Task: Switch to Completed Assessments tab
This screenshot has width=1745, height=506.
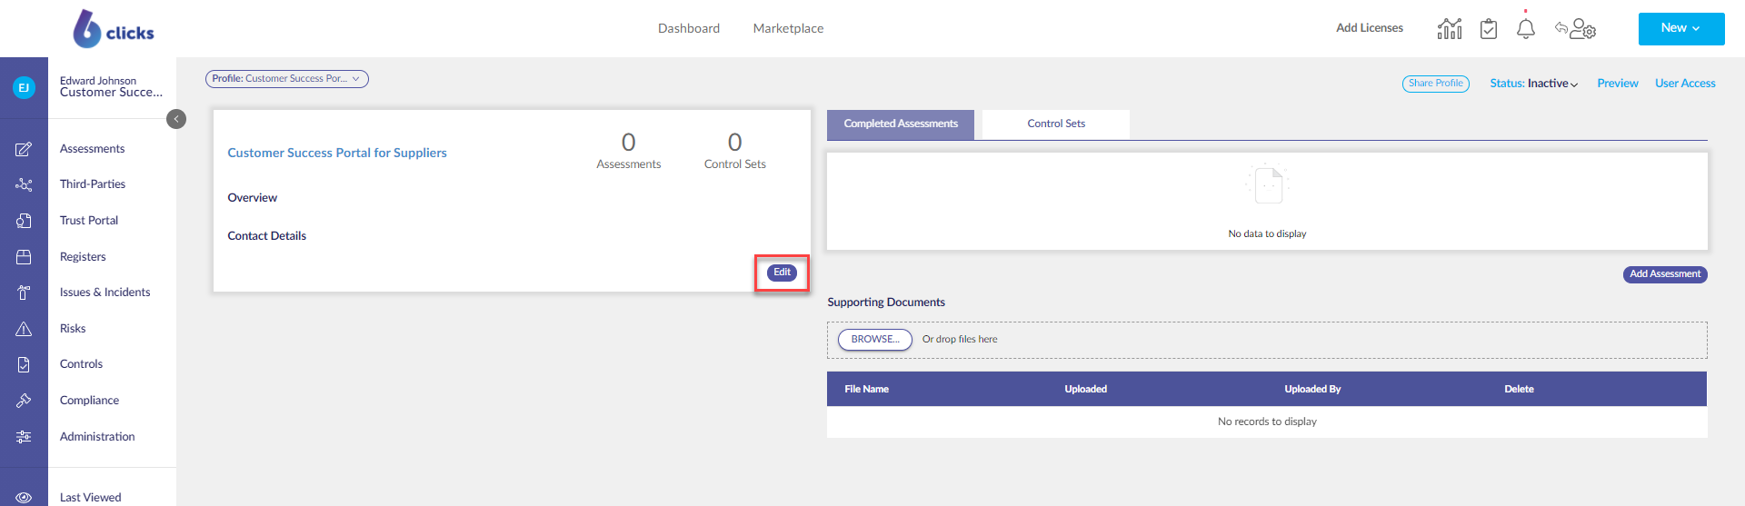Action: pyautogui.click(x=901, y=124)
